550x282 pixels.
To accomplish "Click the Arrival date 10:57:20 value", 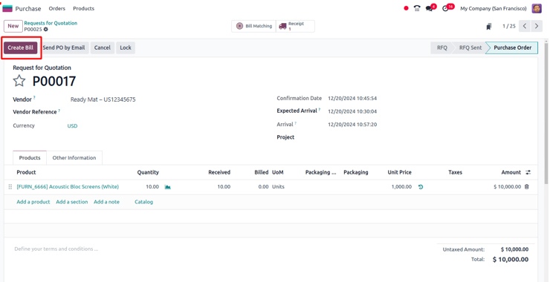I will (352, 125).
